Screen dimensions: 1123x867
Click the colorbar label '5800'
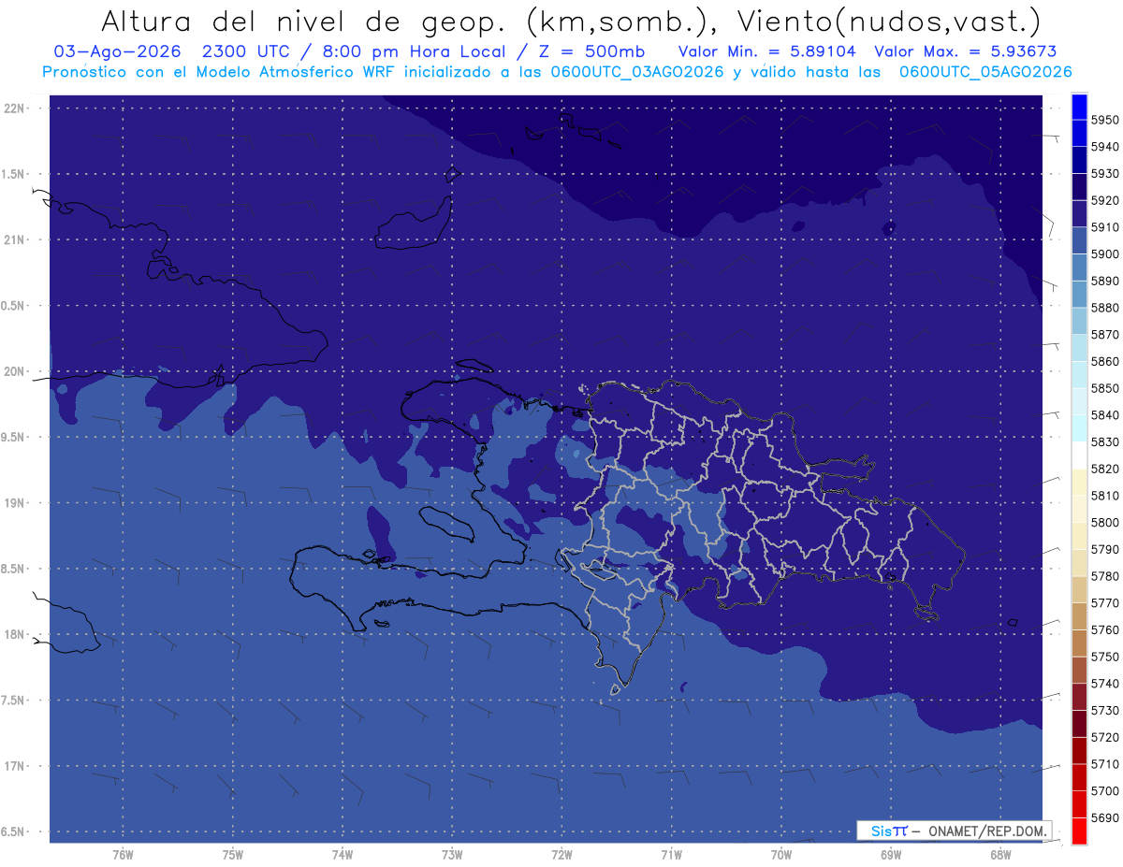[x=1105, y=522]
